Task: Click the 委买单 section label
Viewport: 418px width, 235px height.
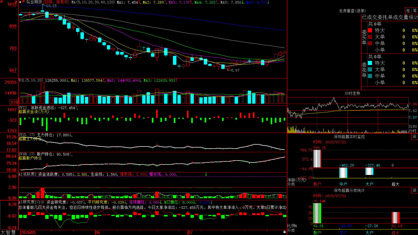Action: pos(364,37)
